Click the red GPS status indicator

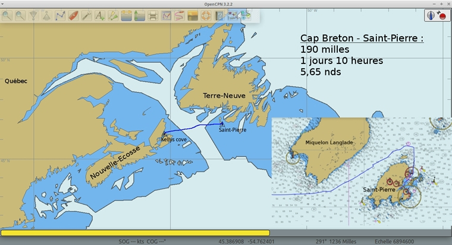point(442,15)
